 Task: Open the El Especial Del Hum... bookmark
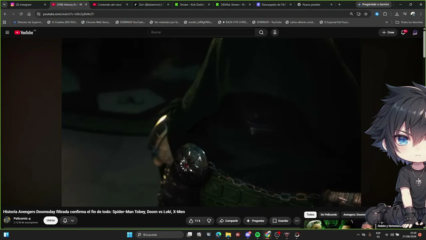click(x=334, y=22)
